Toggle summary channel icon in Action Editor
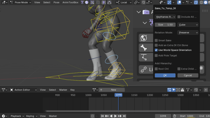This screenshot has height=118, width=210. [x=169, y=90]
